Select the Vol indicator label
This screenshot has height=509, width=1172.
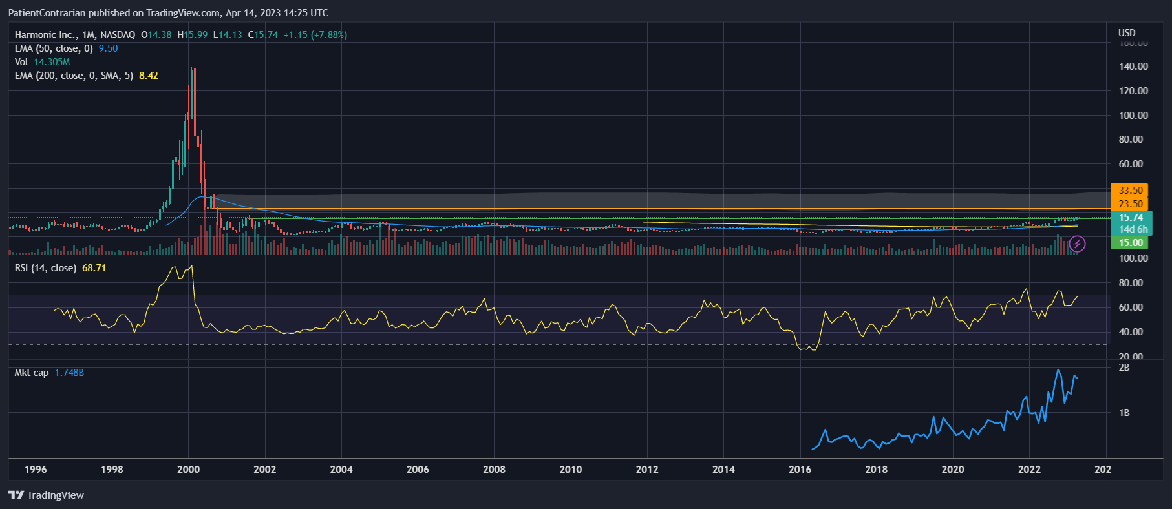click(21, 62)
